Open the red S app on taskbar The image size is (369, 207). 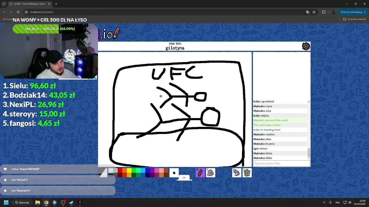coord(80,202)
